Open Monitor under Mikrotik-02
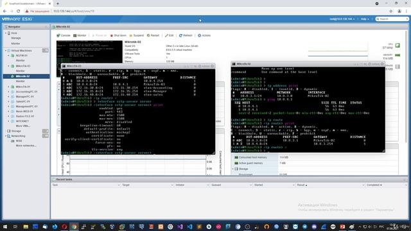 [20, 81]
